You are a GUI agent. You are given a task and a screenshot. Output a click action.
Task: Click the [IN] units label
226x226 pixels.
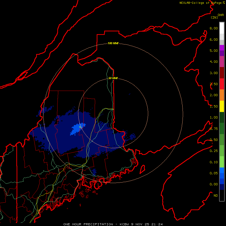tap(214, 17)
